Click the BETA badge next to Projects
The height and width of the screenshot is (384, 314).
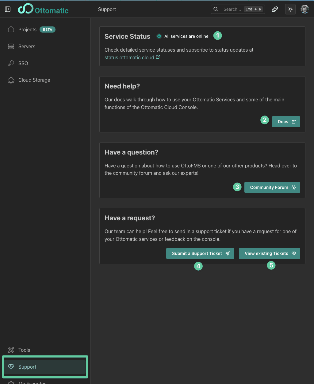48,29
